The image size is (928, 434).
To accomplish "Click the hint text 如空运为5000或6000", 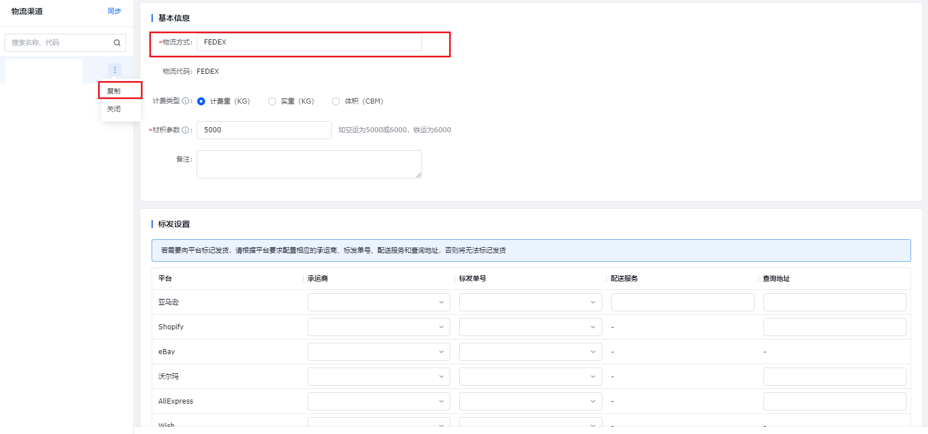I will pyautogui.click(x=394, y=130).
